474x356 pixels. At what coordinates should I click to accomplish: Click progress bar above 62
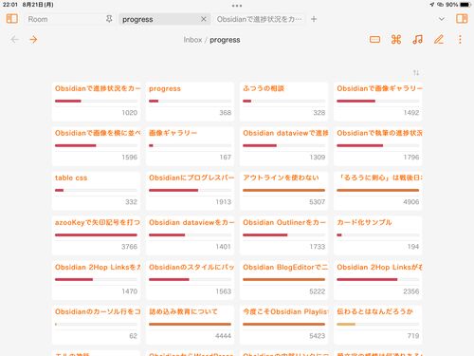(96, 324)
